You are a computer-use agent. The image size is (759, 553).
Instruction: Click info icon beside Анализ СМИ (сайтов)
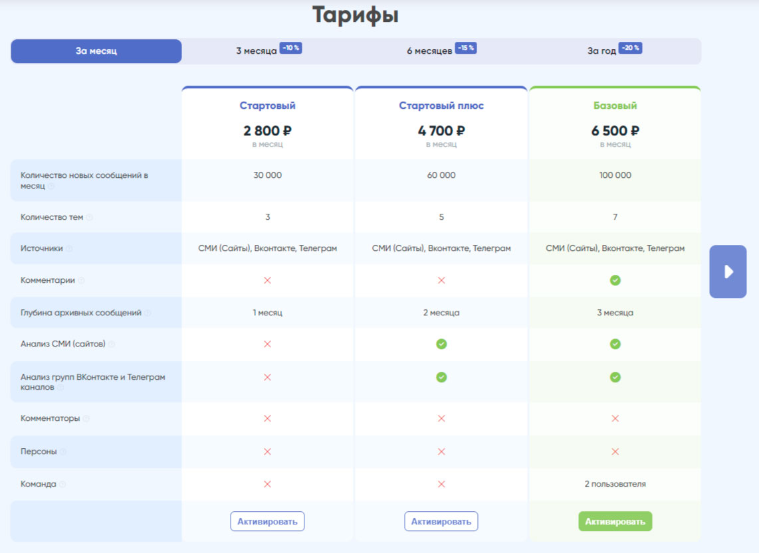(112, 345)
